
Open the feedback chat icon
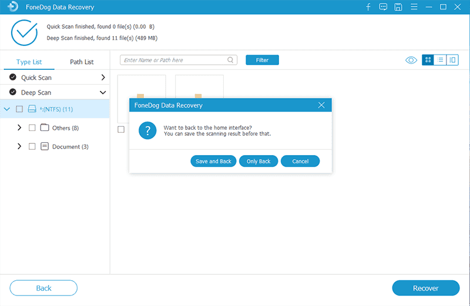pos(383,7)
